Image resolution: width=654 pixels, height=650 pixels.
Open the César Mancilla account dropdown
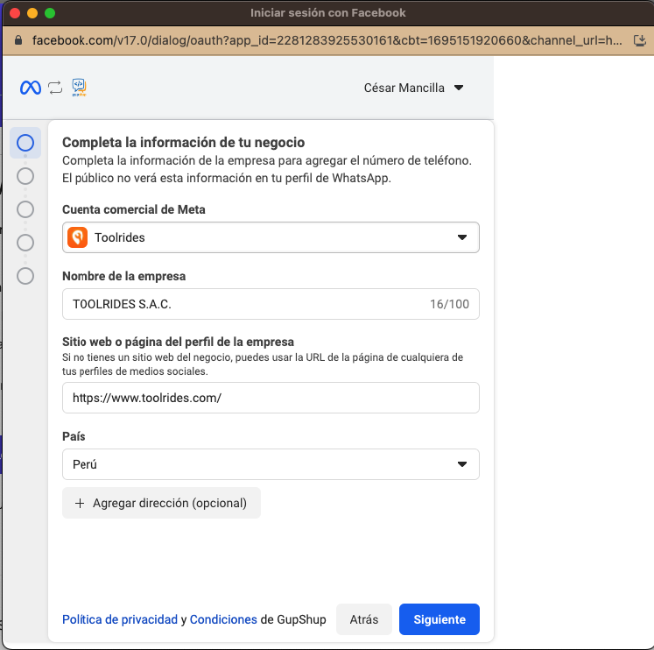413,88
